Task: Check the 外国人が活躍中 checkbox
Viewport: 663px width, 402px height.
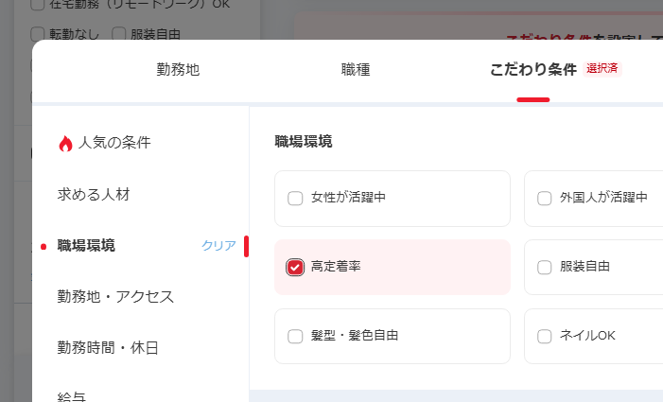Action: [545, 199]
